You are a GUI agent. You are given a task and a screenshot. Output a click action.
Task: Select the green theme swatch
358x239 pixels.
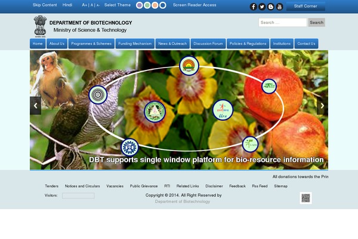[147, 5]
